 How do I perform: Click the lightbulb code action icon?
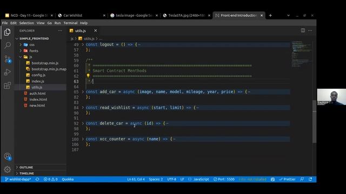(88, 75)
